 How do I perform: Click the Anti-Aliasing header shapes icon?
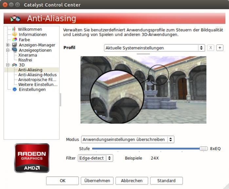[x=15, y=19]
